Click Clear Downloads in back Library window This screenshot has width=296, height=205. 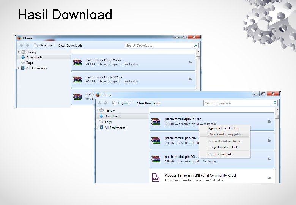tap(71, 46)
